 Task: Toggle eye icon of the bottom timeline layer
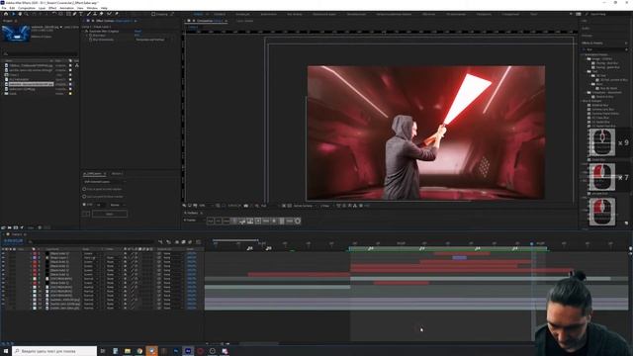click(x=3, y=308)
